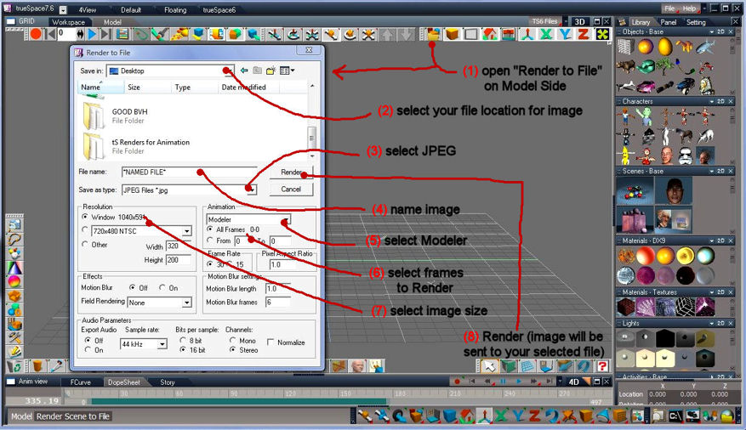Viewport: 746px width, 430px height.
Task: Open the Field Rendering None dropdown
Action: (187, 303)
